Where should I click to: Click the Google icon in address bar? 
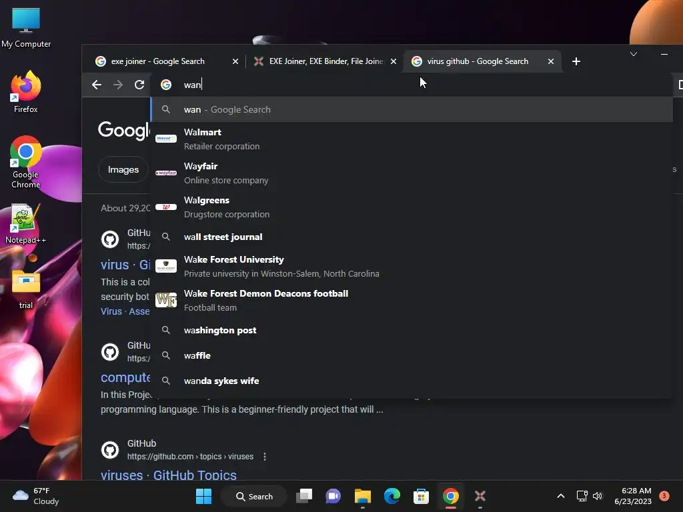[x=166, y=85]
